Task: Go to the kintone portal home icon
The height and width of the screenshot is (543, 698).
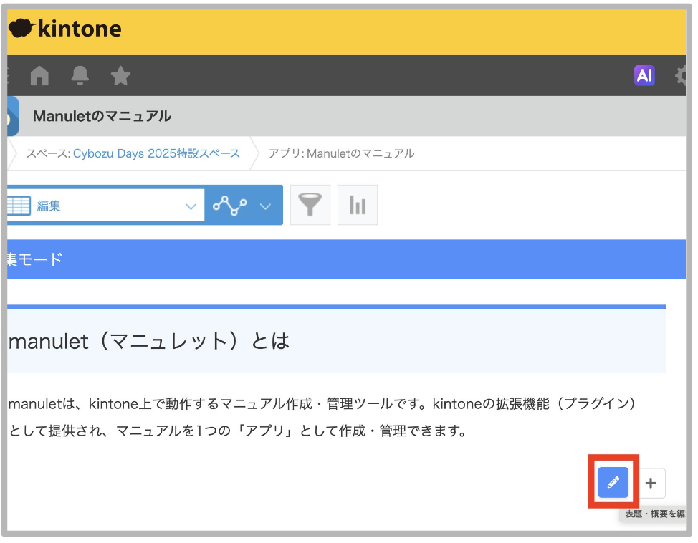Action: [39, 75]
